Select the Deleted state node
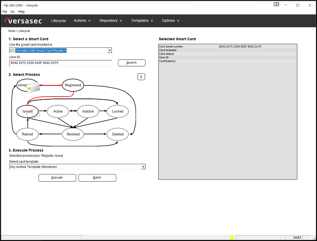317x241 pixels. coord(118,134)
